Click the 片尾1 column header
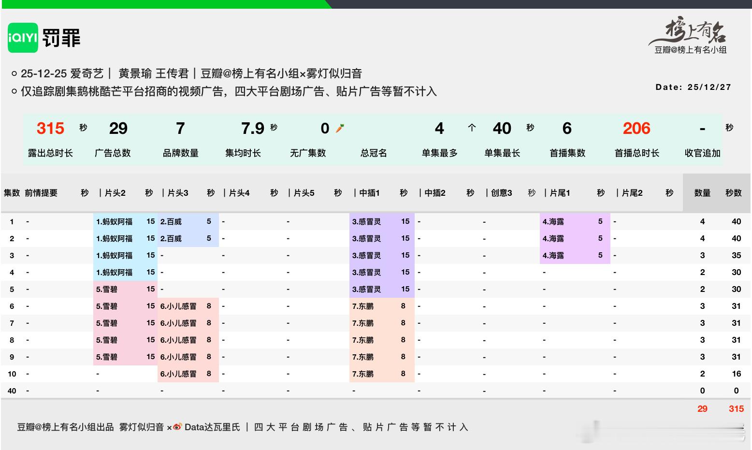This screenshot has width=752, height=450. click(560, 193)
